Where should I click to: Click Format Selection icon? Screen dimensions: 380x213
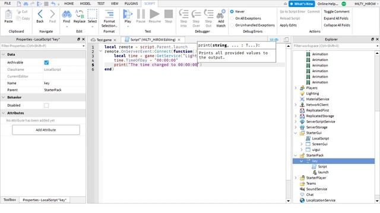point(109,14)
